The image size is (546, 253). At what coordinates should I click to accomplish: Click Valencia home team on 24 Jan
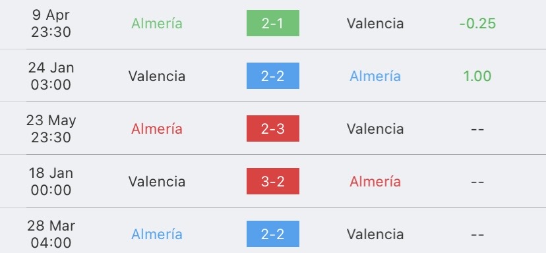pyautogui.click(x=157, y=76)
